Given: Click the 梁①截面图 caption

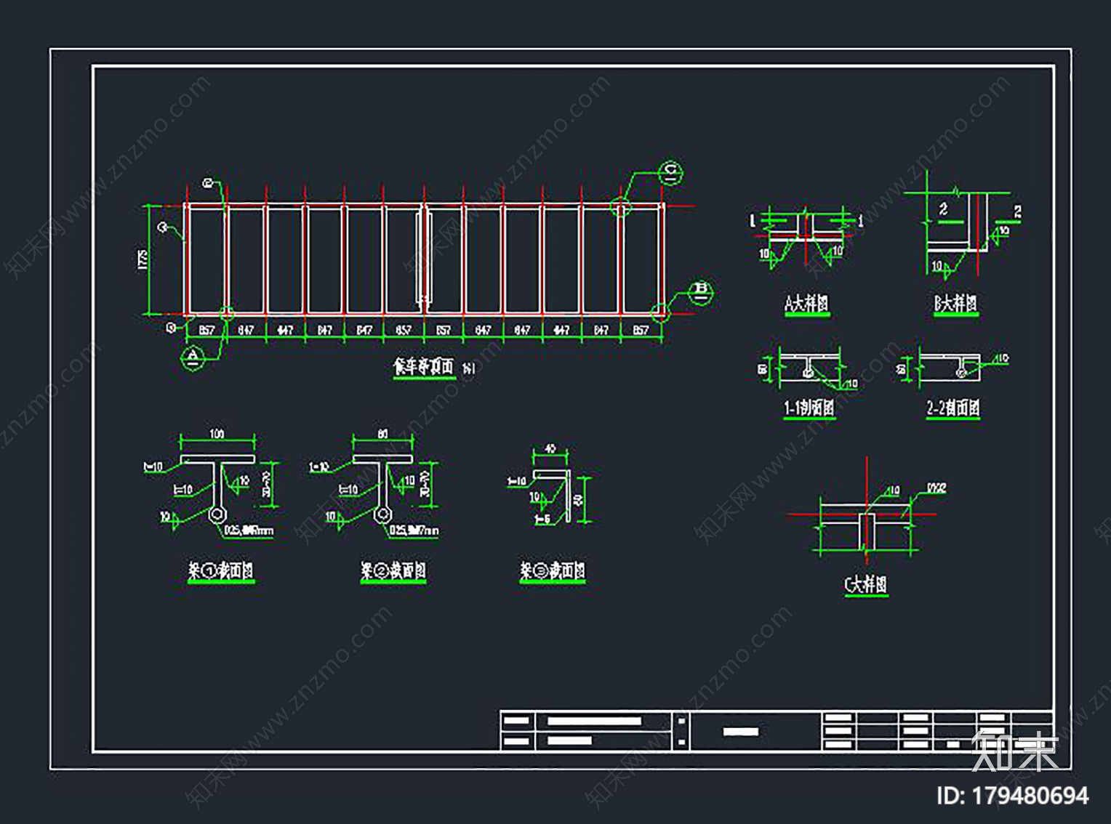Looking at the screenshot, I should coord(221,571).
